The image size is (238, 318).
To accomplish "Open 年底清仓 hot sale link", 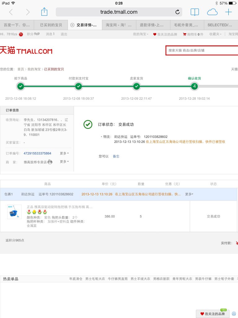I will click(76, 279).
